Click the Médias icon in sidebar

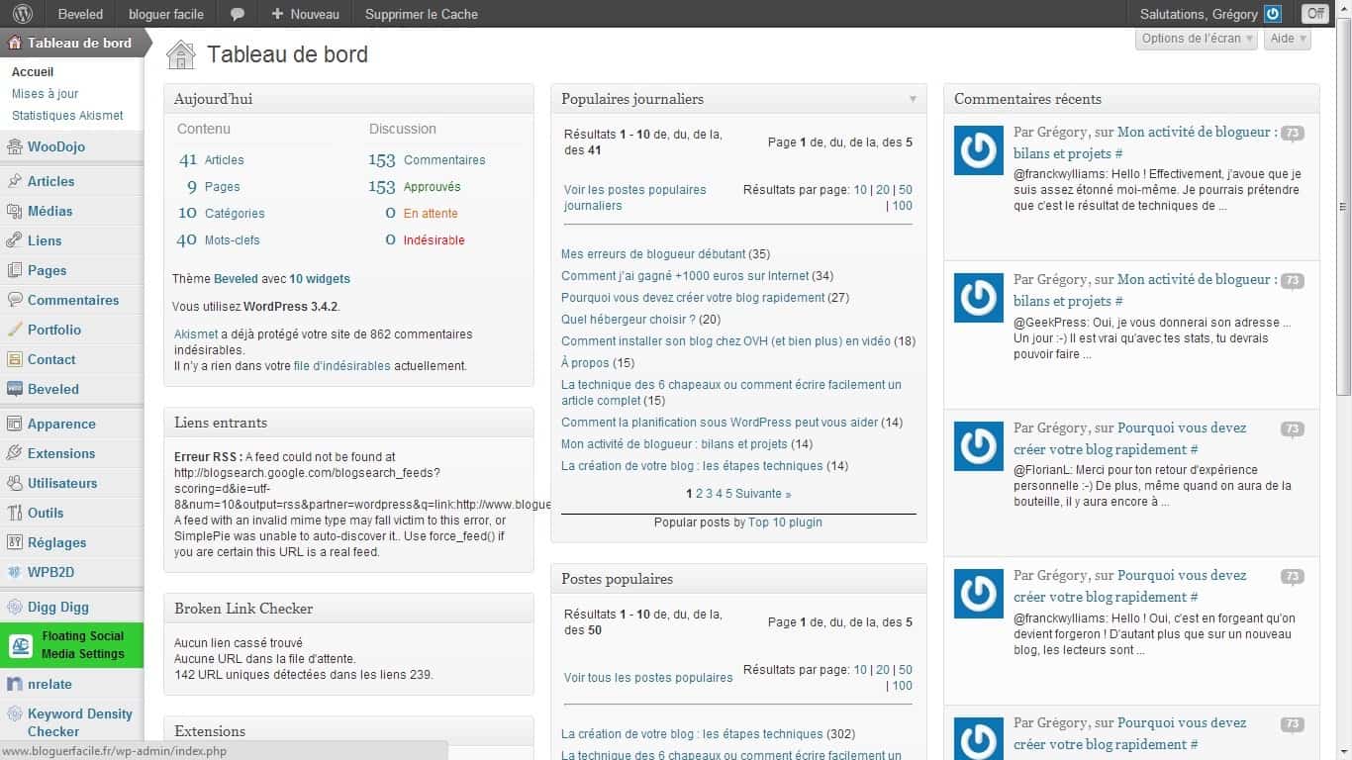tap(15, 211)
